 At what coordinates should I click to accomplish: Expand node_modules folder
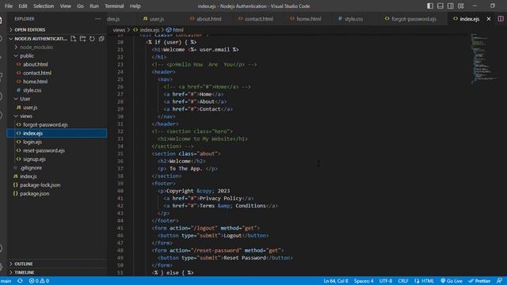pos(36,47)
